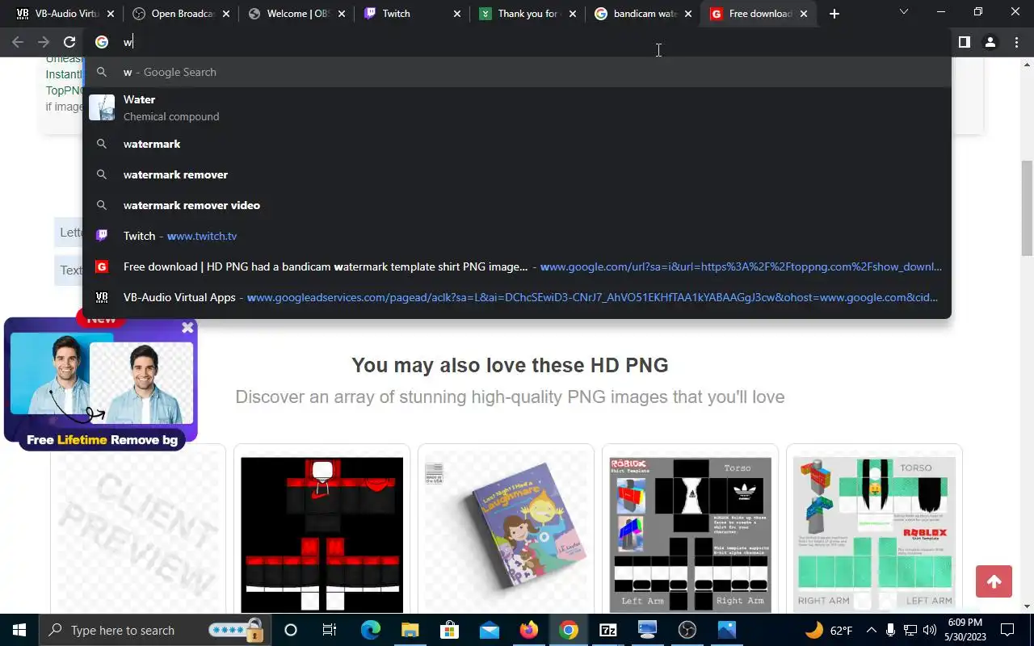The image size is (1034, 646).
Task: Select the 'watermark' suggestion
Action: [x=517, y=144]
